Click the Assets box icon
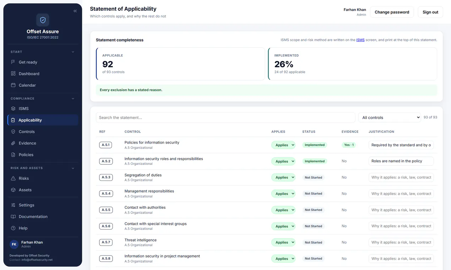Image resolution: width=451 pixels, height=270 pixels. click(x=13, y=190)
